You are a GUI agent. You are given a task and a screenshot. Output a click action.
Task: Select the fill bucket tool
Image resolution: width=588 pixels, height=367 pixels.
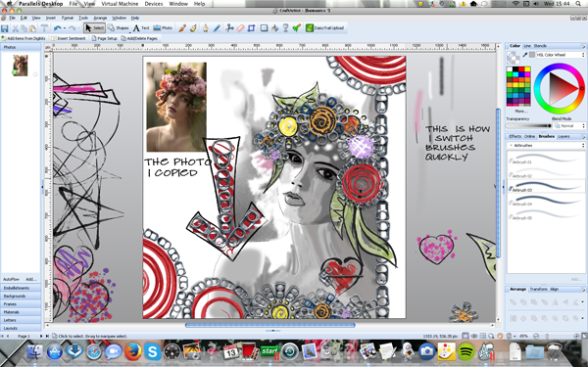(274, 28)
